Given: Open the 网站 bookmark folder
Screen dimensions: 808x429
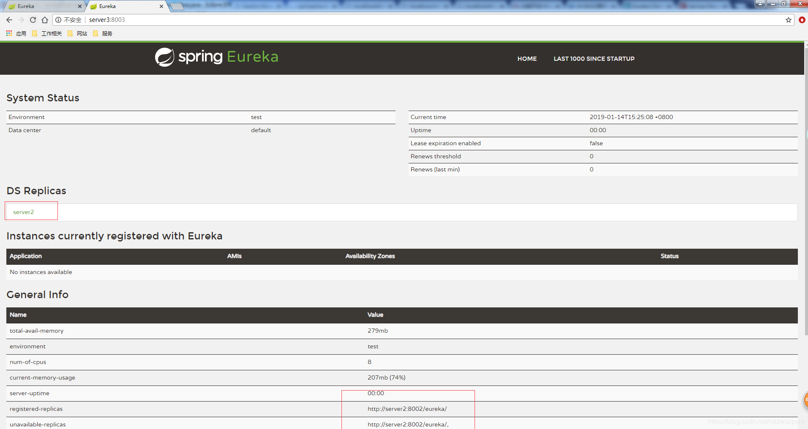Looking at the screenshot, I should pyautogui.click(x=77, y=33).
